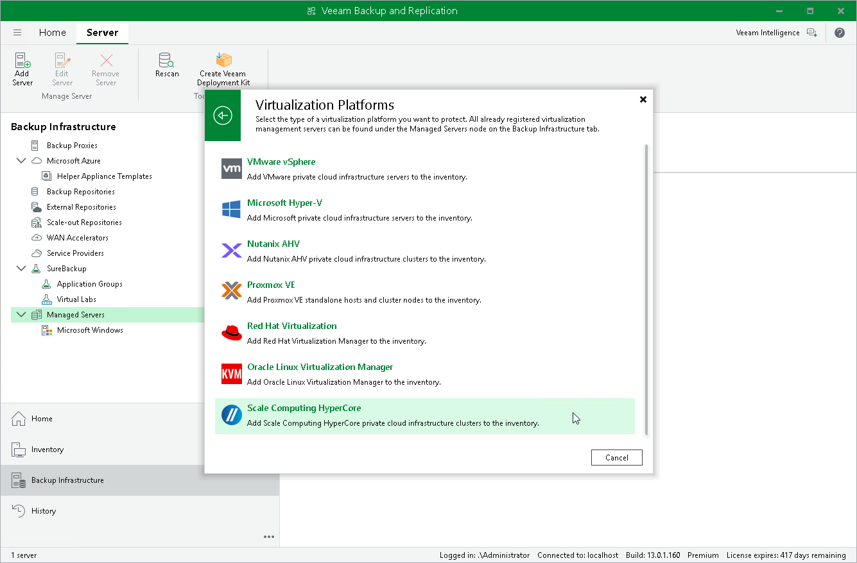Click the Service Providers icon

point(36,253)
